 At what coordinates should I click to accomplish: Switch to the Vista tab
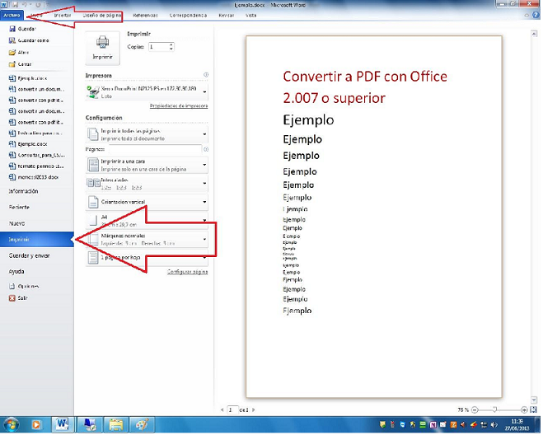[251, 15]
